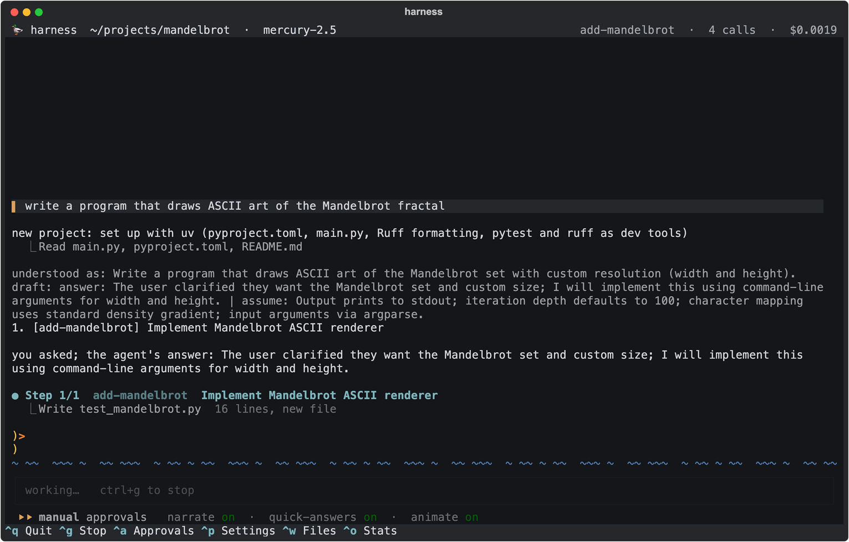This screenshot has width=849, height=542.
Task: Click the 4 calls counter
Action: 732,30
